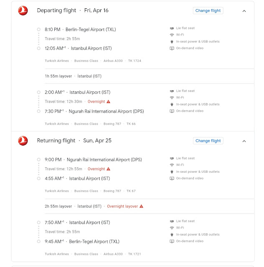The width and height of the screenshot is (264, 267).
Task: Collapse the Returning flight details chevron
Action: tap(244, 141)
